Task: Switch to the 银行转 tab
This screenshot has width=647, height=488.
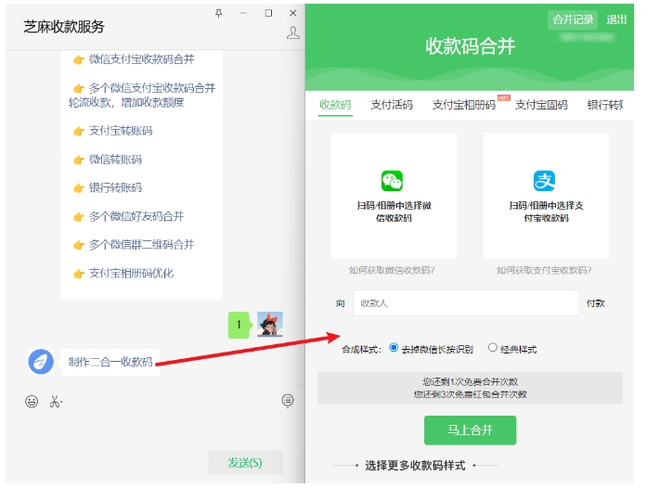Action: coord(605,105)
